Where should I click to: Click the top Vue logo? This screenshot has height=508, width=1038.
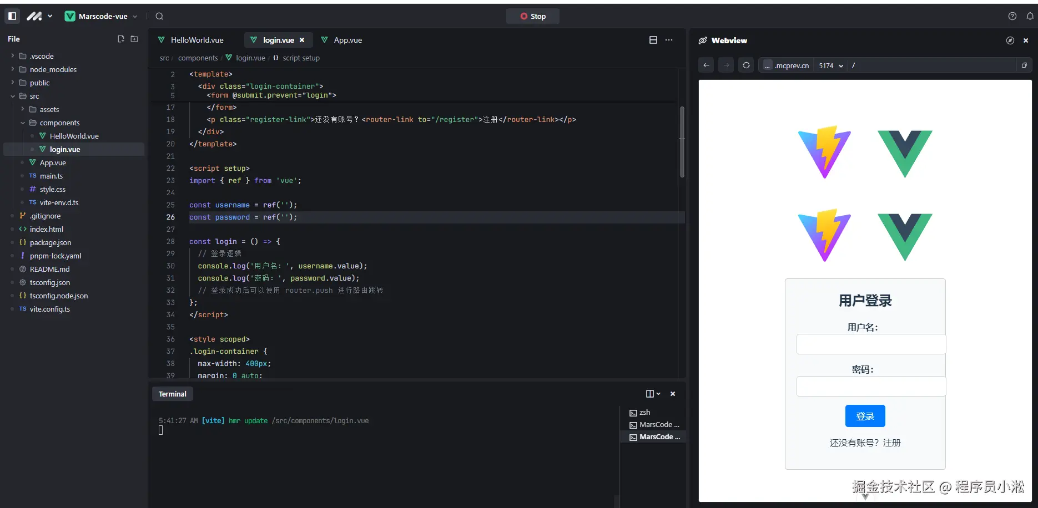point(905,154)
